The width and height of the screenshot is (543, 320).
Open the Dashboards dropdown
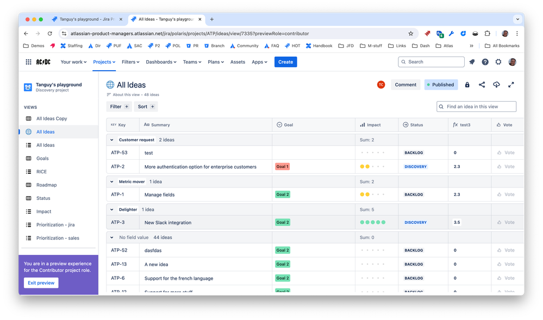click(161, 62)
